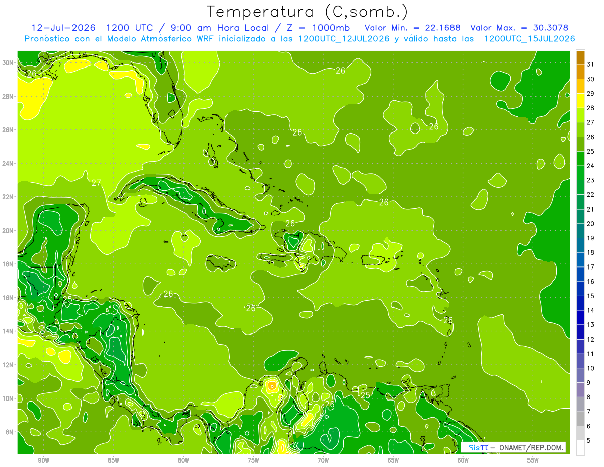Click the "75W" longitude axis label
The width and height of the screenshot is (604, 467).
(x=253, y=460)
